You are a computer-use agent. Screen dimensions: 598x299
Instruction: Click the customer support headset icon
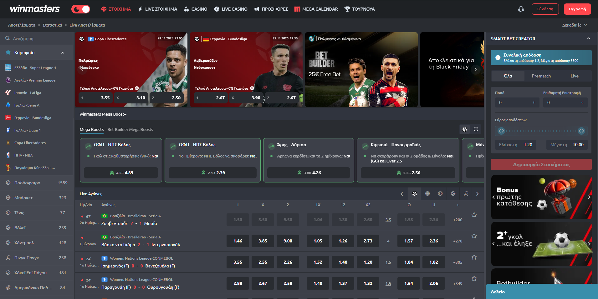(521, 9)
